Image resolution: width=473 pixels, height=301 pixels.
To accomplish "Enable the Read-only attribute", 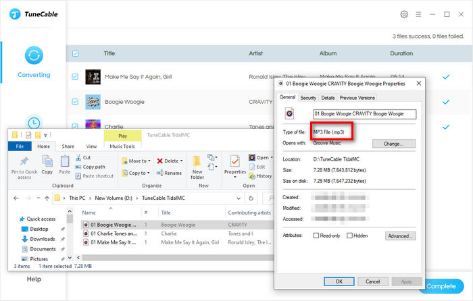I will (x=316, y=236).
